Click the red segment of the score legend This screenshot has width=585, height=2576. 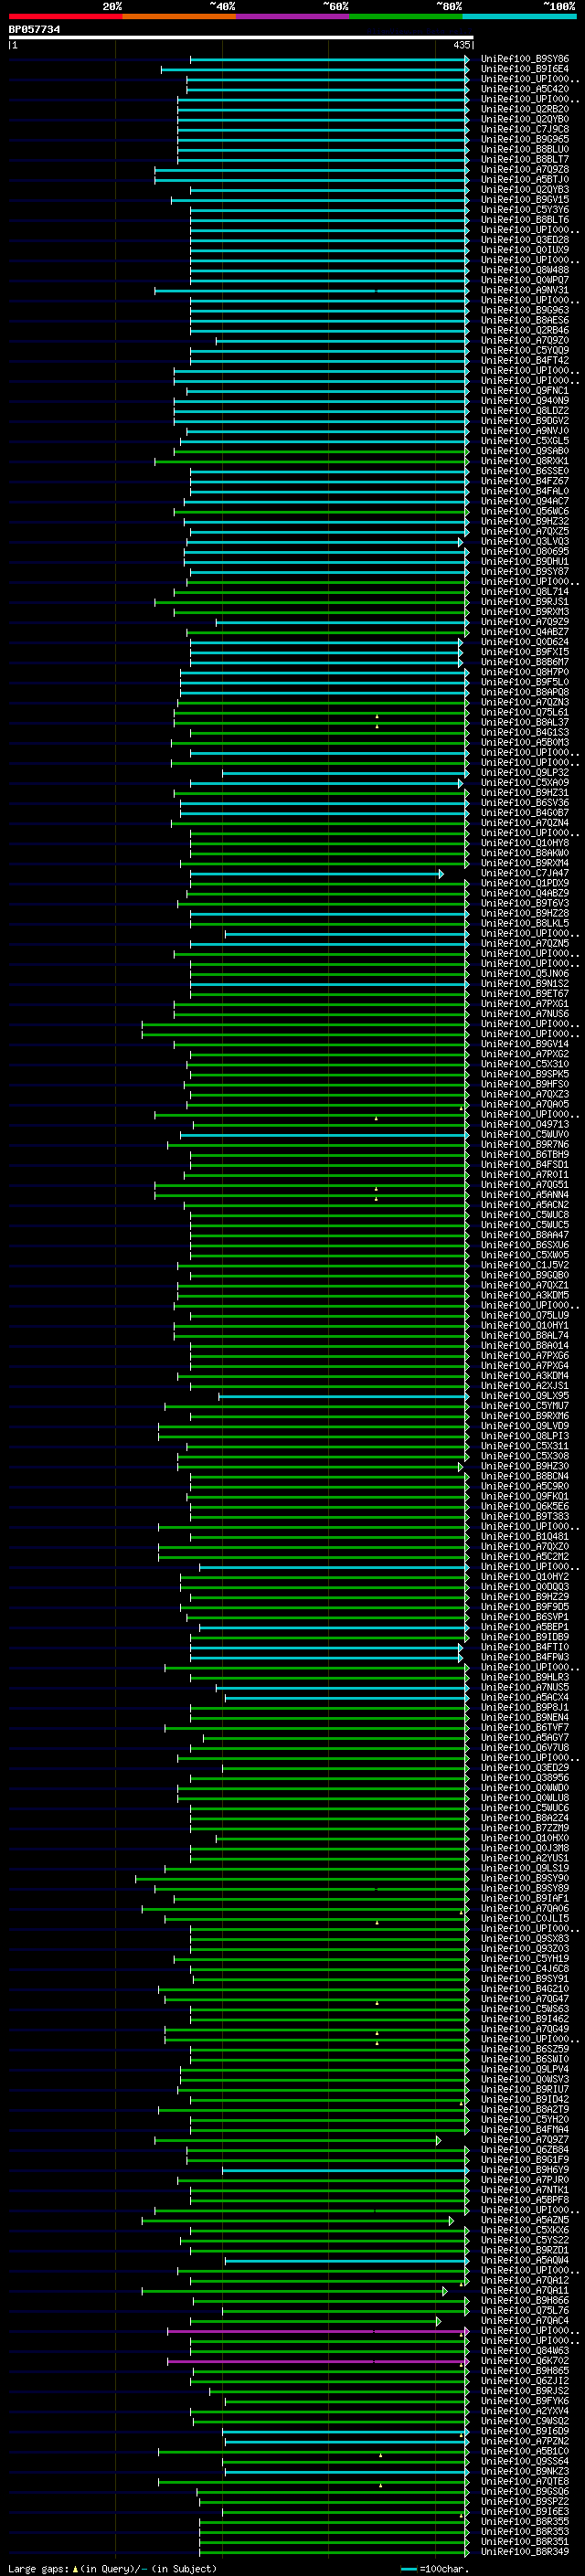click(x=65, y=16)
